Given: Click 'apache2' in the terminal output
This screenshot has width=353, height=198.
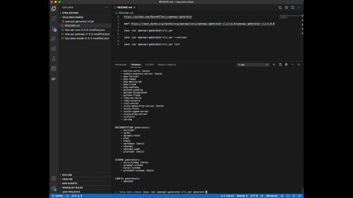Looking at the screenshot, I should click(x=128, y=181).
